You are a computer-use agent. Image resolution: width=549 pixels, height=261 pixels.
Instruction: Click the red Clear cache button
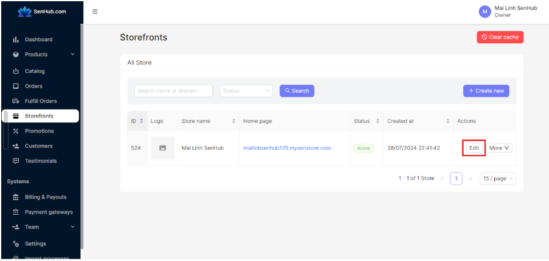(500, 37)
